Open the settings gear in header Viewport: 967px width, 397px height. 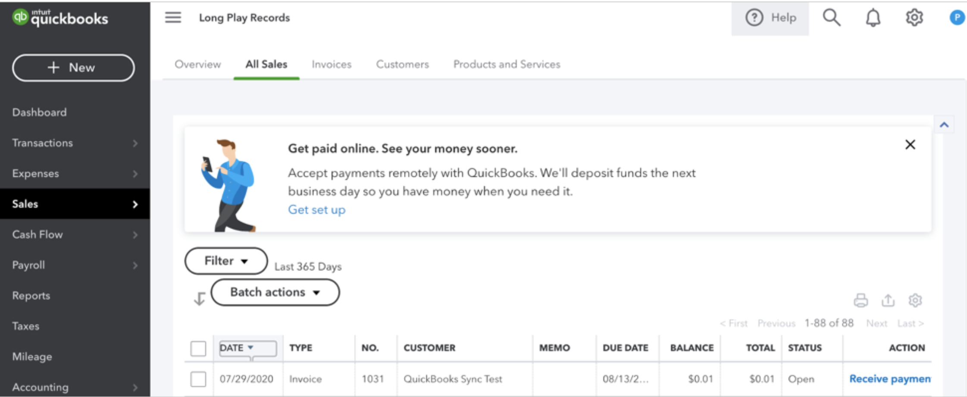(914, 18)
